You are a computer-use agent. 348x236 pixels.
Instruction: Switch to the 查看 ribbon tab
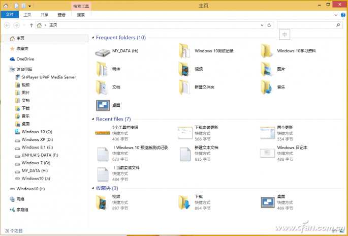[x=61, y=15]
